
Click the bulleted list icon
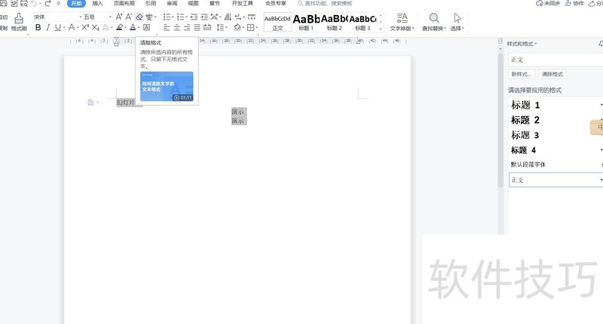pos(167,17)
